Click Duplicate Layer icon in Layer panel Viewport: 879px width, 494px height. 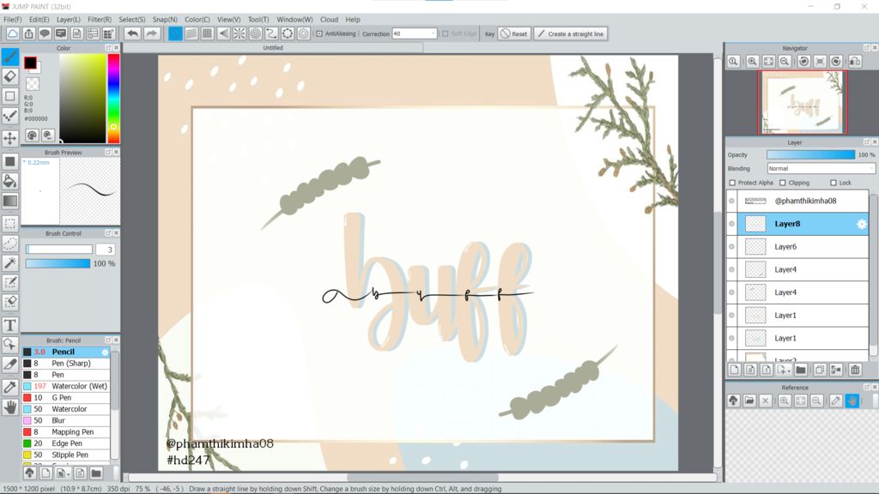tap(820, 370)
